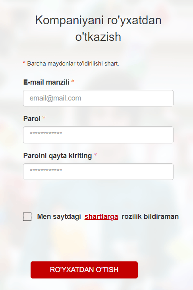
Task: Open the shartlarga terms link
Action: pos(101,217)
